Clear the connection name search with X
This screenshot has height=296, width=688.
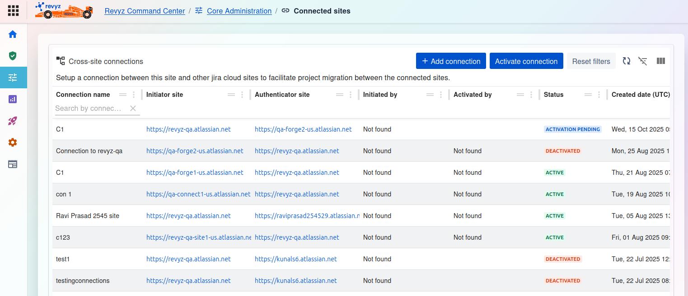133,108
